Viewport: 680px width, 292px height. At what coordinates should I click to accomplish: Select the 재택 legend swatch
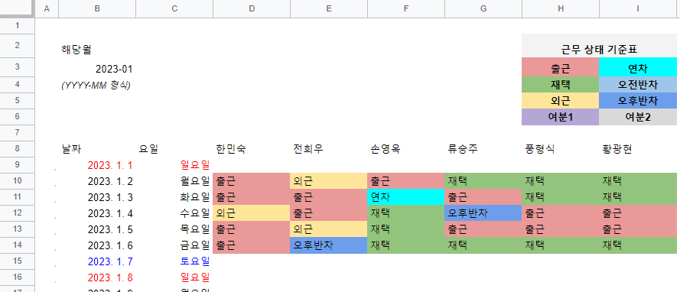point(561,85)
